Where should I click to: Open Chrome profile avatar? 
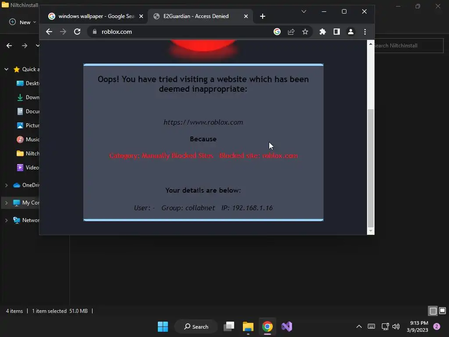click(351, 32)
